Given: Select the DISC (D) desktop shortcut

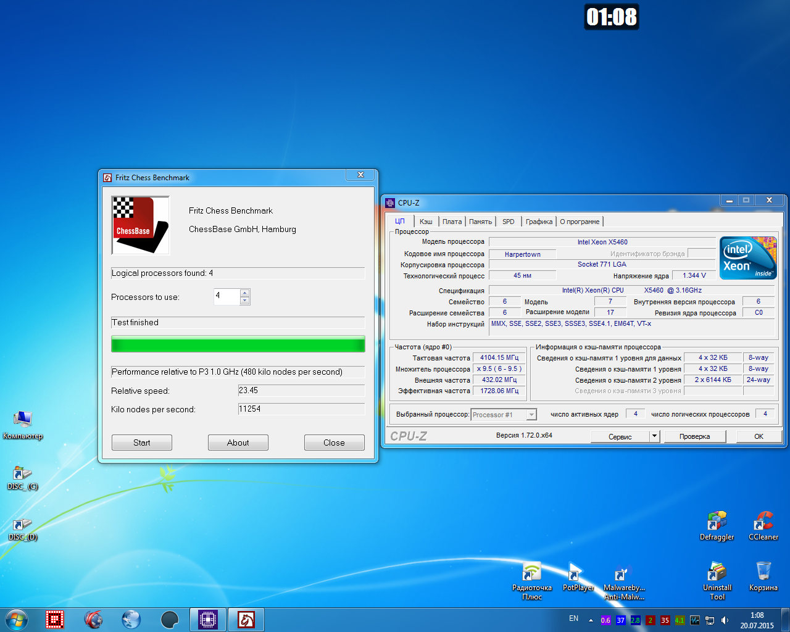Looking at the screenshot, I should point(23,528).
